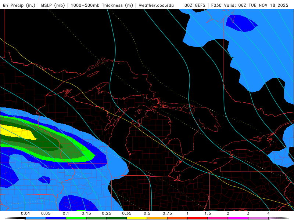294x220 pixels.
Task: Click the 'F030' forecast hour label
Action: pyautogui.click(x=216, y=5)
